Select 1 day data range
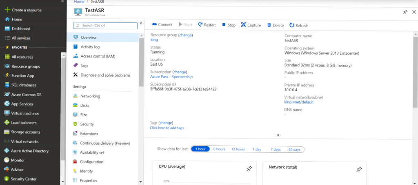 (257, 149)
